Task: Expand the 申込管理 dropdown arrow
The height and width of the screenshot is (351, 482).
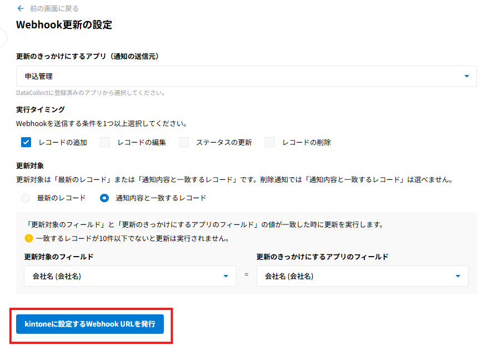Action: 466,76
